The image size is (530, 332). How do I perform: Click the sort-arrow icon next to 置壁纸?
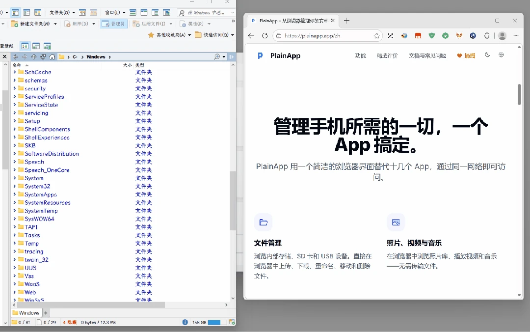tap(25, 46)
